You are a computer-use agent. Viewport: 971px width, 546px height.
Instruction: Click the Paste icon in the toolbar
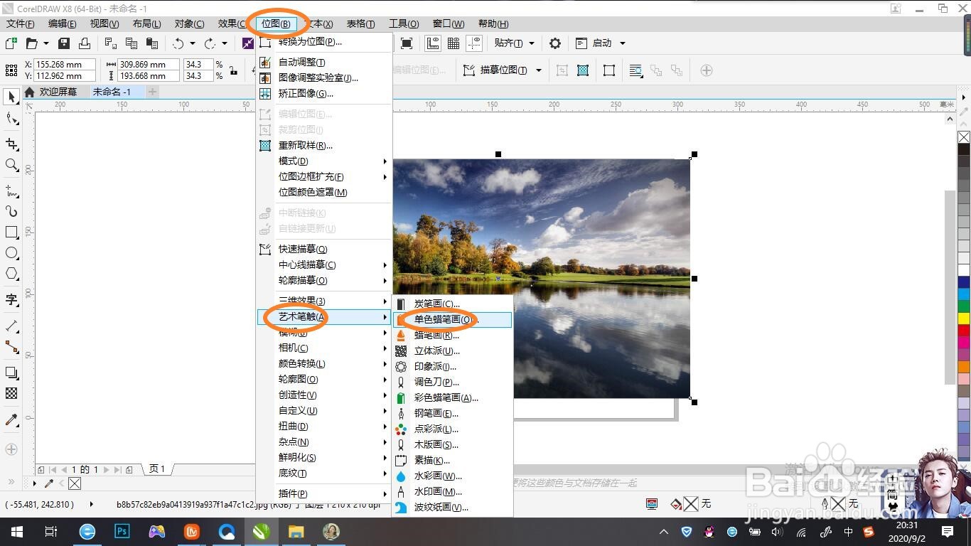[151, 43]
